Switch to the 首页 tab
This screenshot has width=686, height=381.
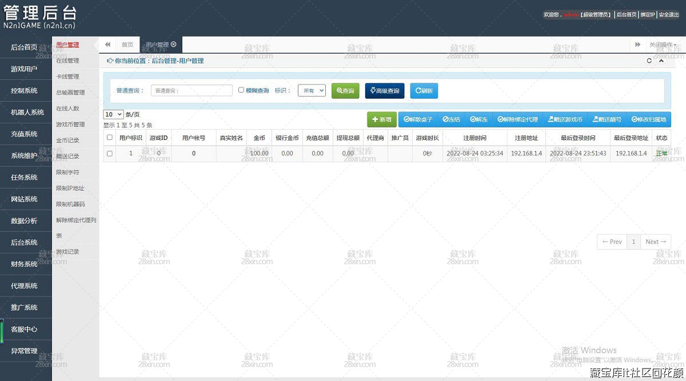click(127, 45)
